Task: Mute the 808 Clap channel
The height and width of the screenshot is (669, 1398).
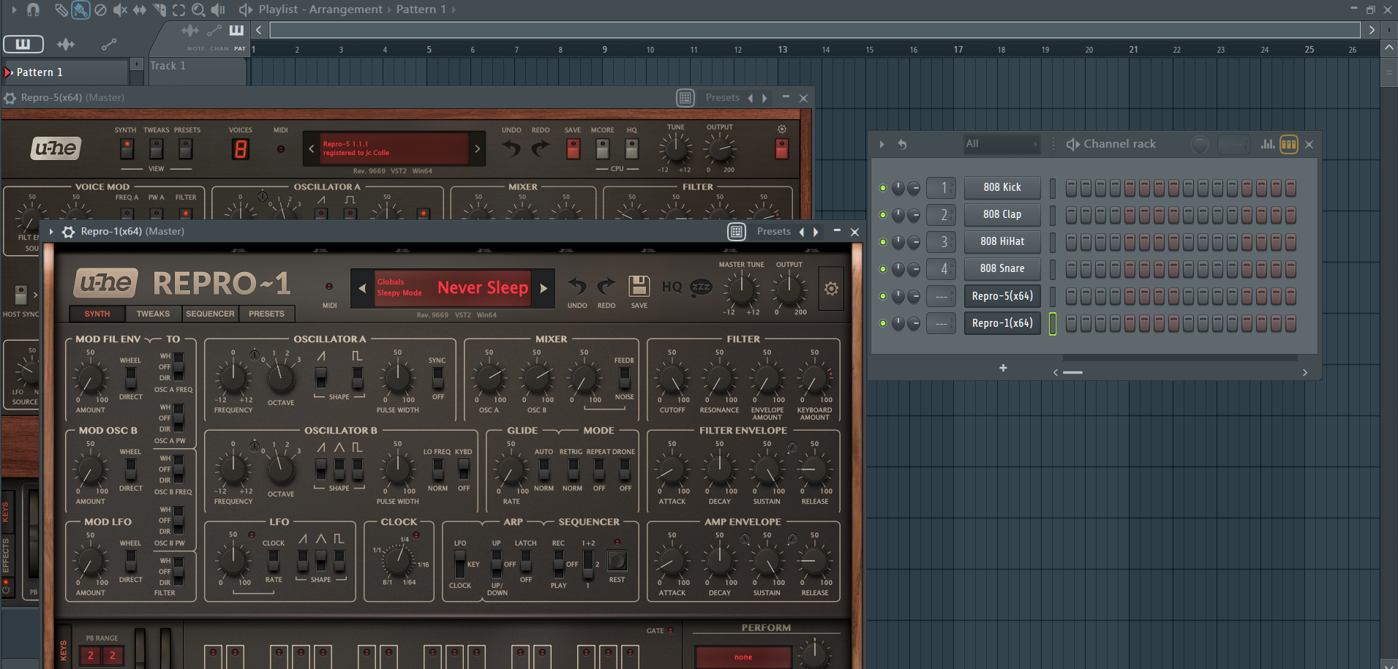Action: (x=883, y=215)
